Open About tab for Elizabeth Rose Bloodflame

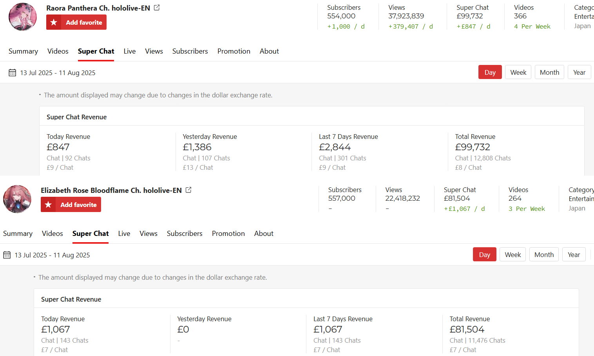point(264,234)
